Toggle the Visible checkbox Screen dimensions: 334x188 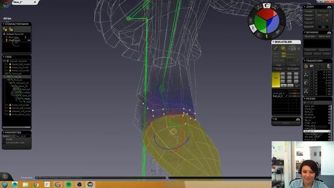click(4, 139)
